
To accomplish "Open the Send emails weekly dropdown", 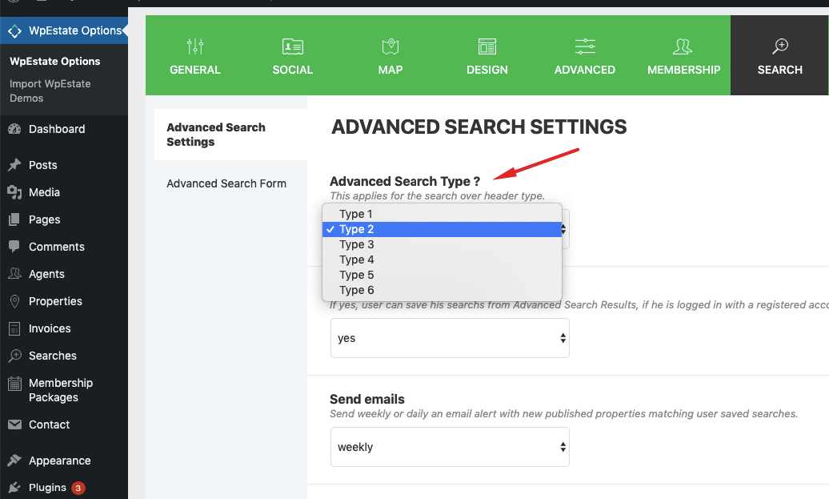I will 450,447.
